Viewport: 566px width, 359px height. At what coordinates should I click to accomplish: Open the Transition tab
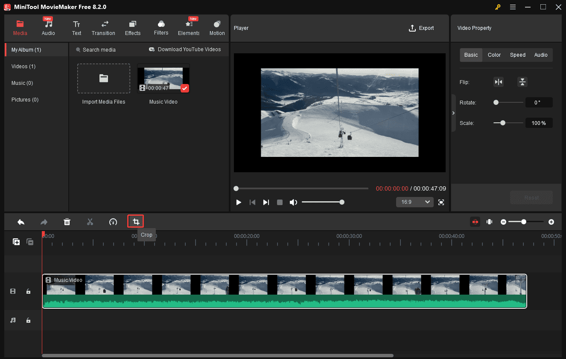point(103,28)
